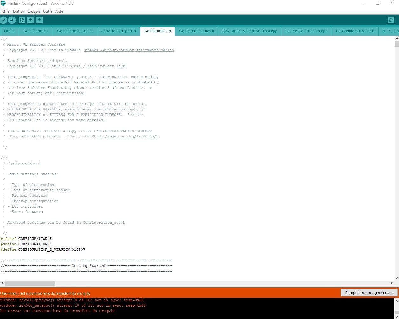Open the Fichier menu
This screenshot has width=399, height=319.
(x=5, y=11)
